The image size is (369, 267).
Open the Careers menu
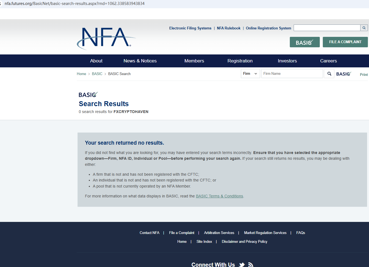(329, 61)
